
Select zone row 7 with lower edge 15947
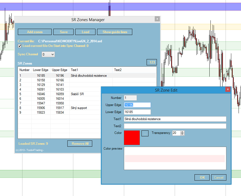(x=60, y=103)
